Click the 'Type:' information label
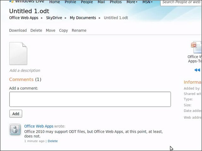 coord(188,99)
